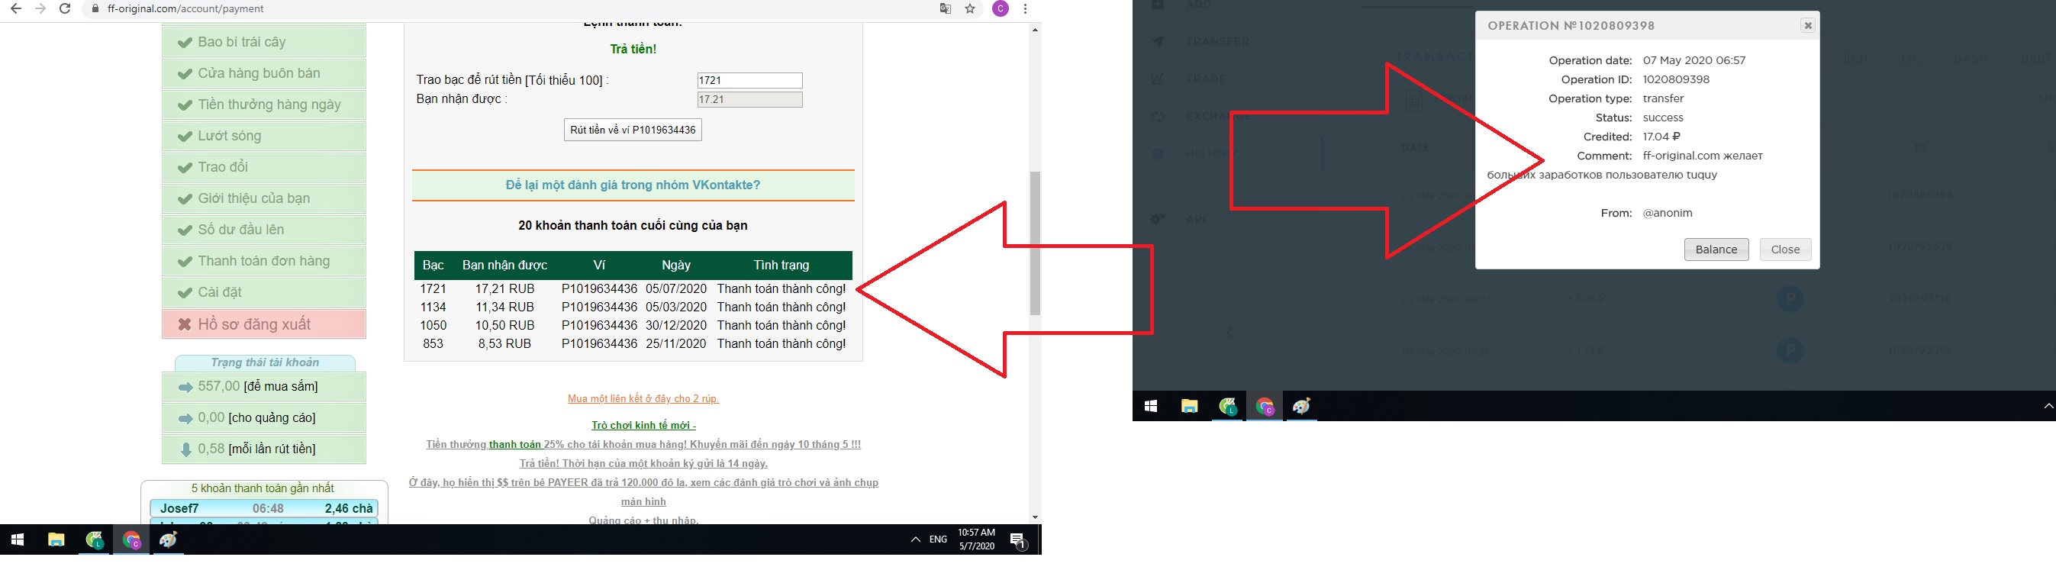This screenshot has width=2056, height=586.
Task: Open Trò chơi kinh tế mới link
Action: (643, 426)
